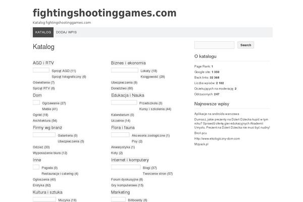Open Architektura (54) subcategory
This screenshot has height=202, width=303.
45,121
